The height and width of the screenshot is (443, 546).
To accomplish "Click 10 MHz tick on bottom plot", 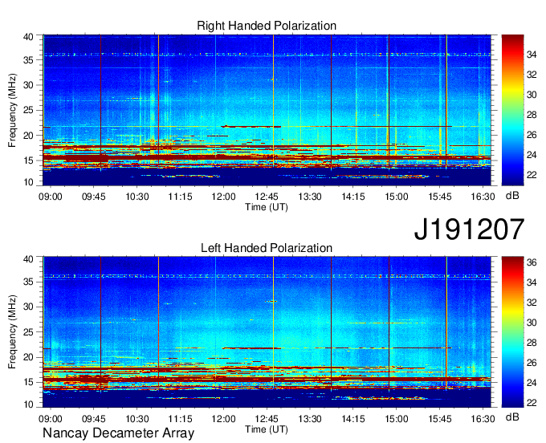I will [28, 404].
